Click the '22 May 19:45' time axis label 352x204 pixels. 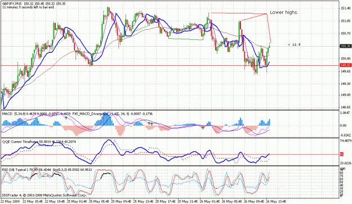54,201
